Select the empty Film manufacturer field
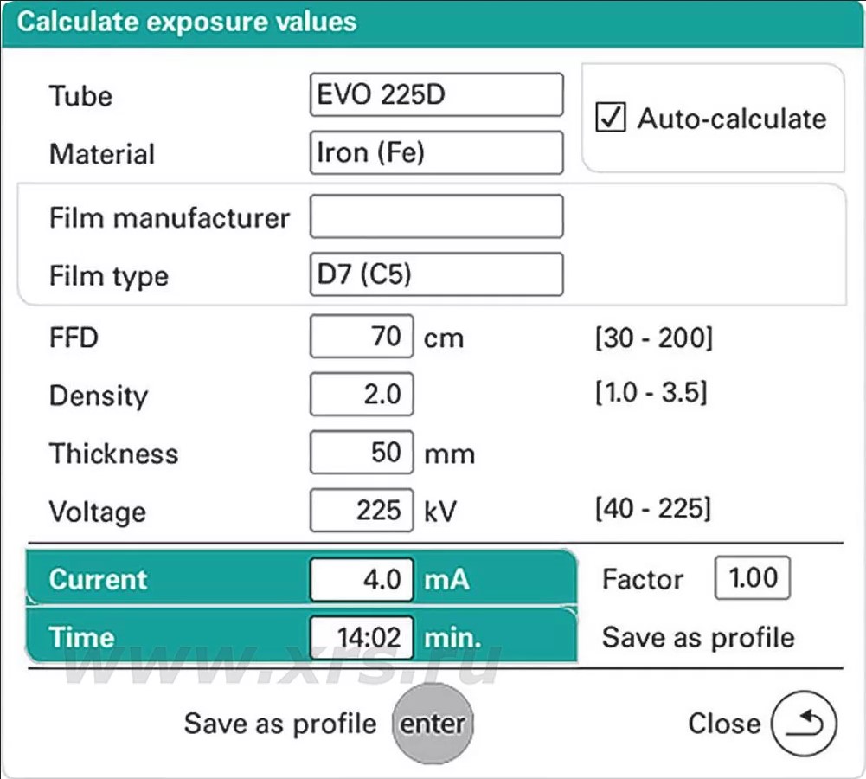The width and height of the screenshot is (866, 779). (436, 216)
